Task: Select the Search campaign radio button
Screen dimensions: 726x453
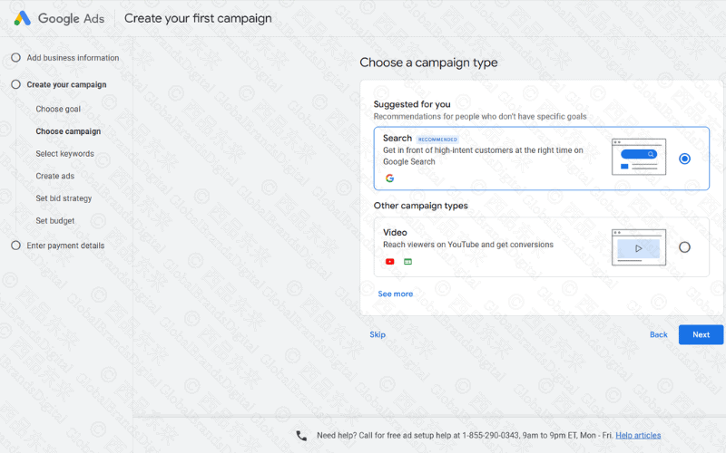Action: point(684,159)
